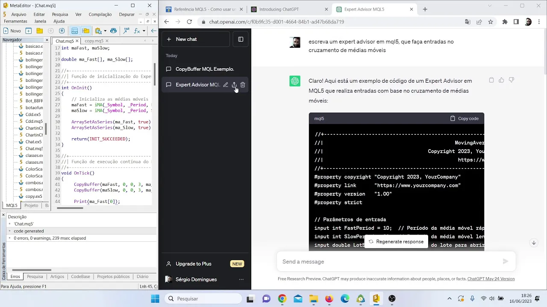Share the Expert Advisor chat icon
Viewport: 547px width, 307px height.
pos(234,85)
